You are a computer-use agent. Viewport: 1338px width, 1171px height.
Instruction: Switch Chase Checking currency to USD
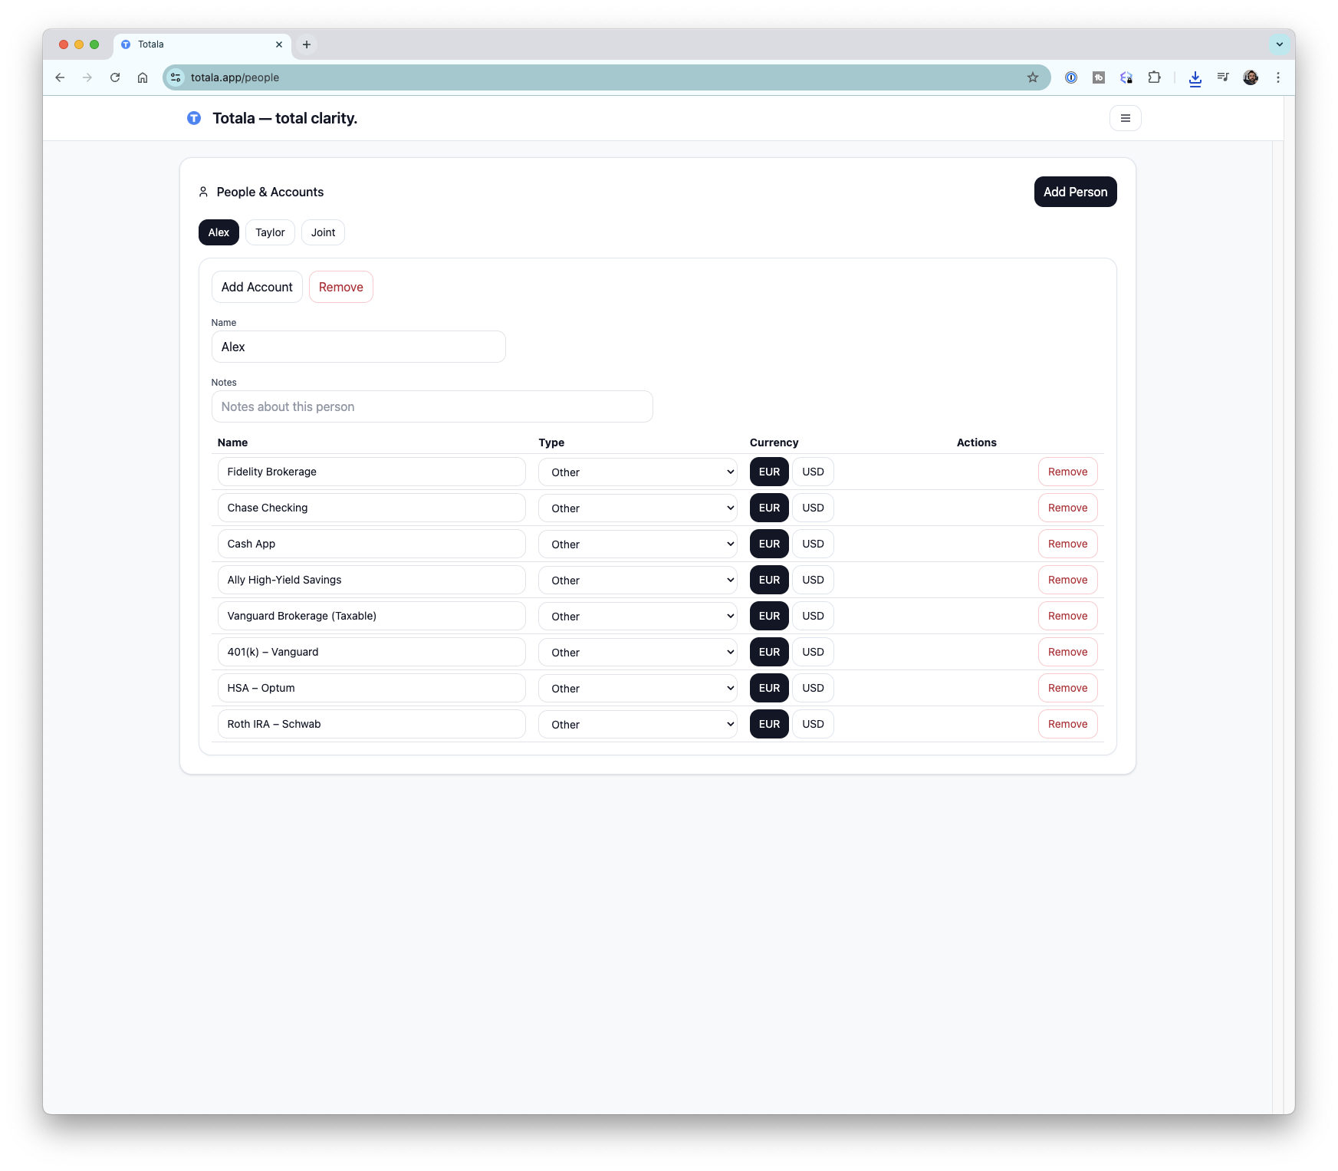coord(813,508)
